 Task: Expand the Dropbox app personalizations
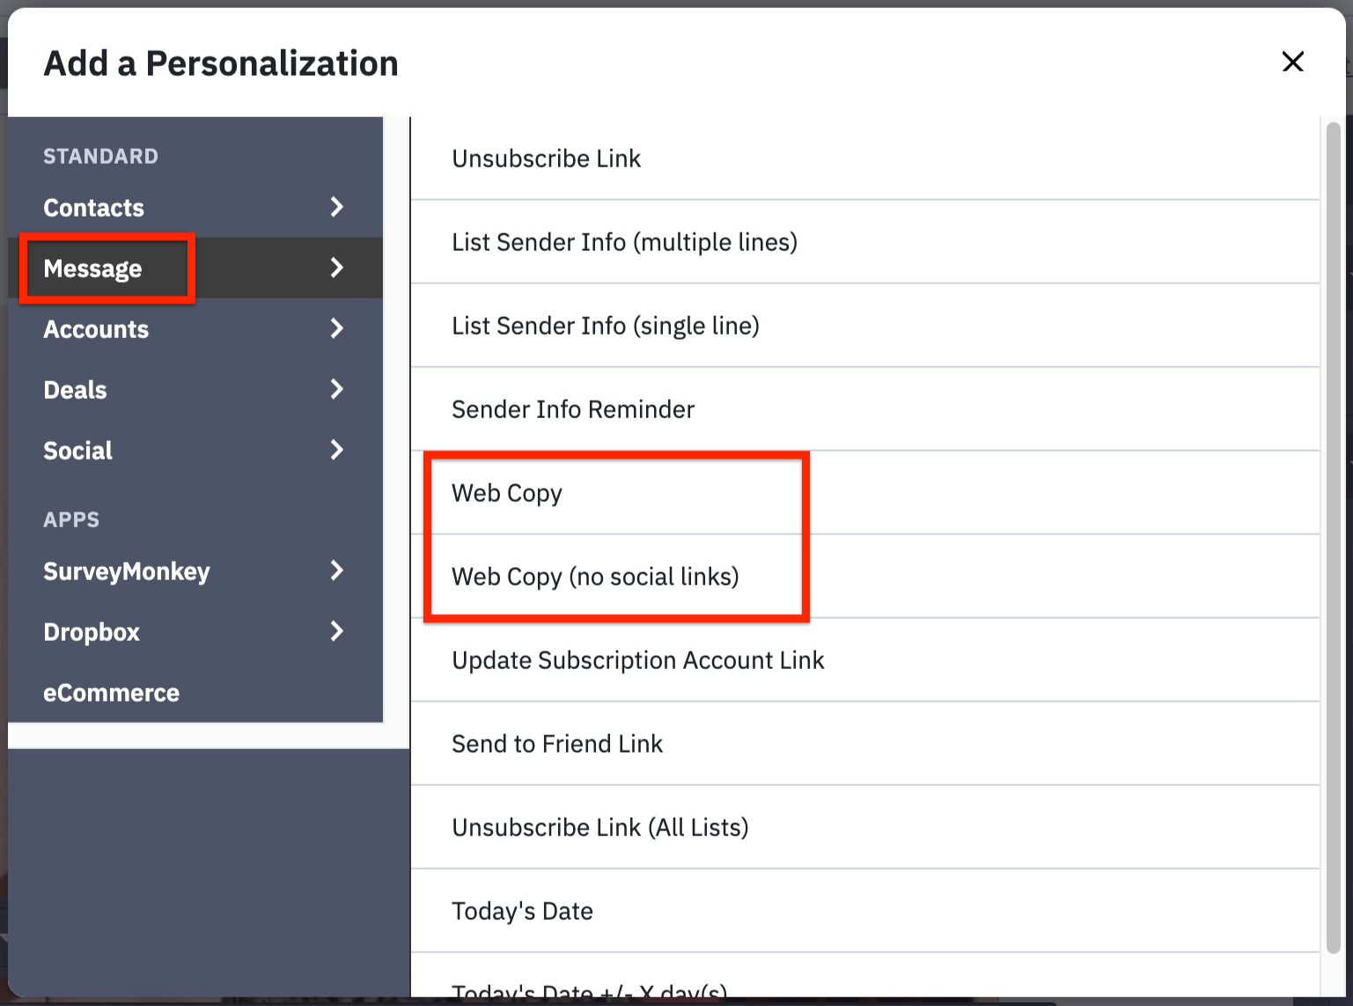pos(337,631)
